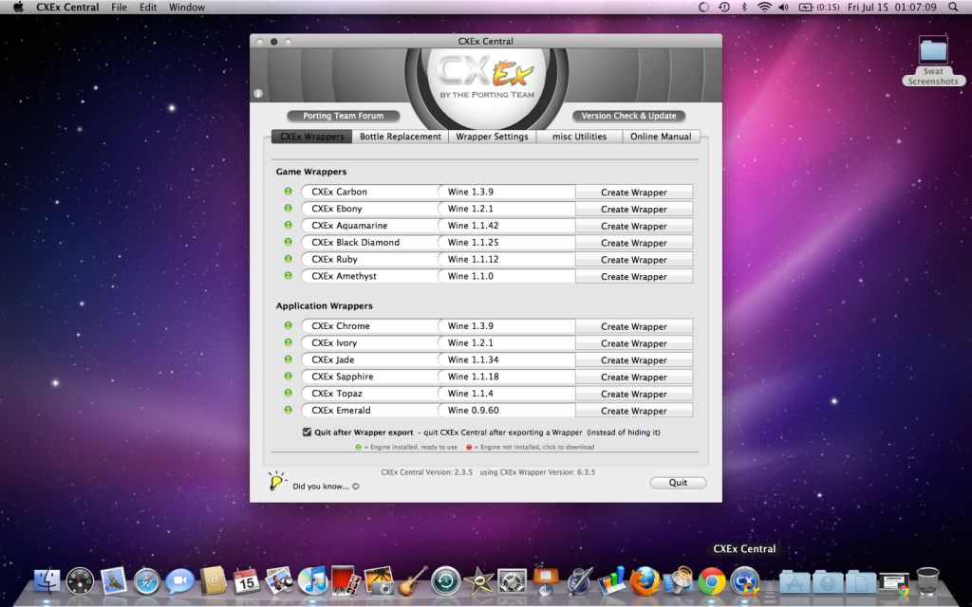Click the CXEx Central dock icon
This screenshot has height=607, width=972.
coord(745,581)
